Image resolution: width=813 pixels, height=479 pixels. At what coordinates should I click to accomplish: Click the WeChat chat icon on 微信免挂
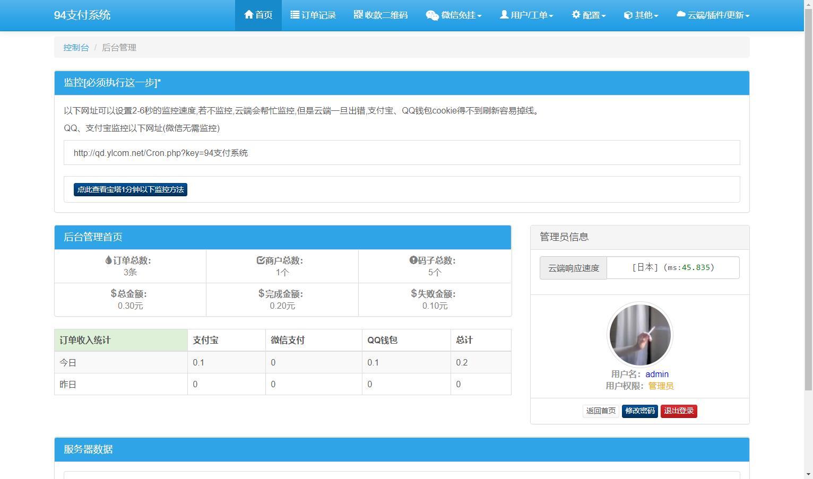click(x=431, y=15)
